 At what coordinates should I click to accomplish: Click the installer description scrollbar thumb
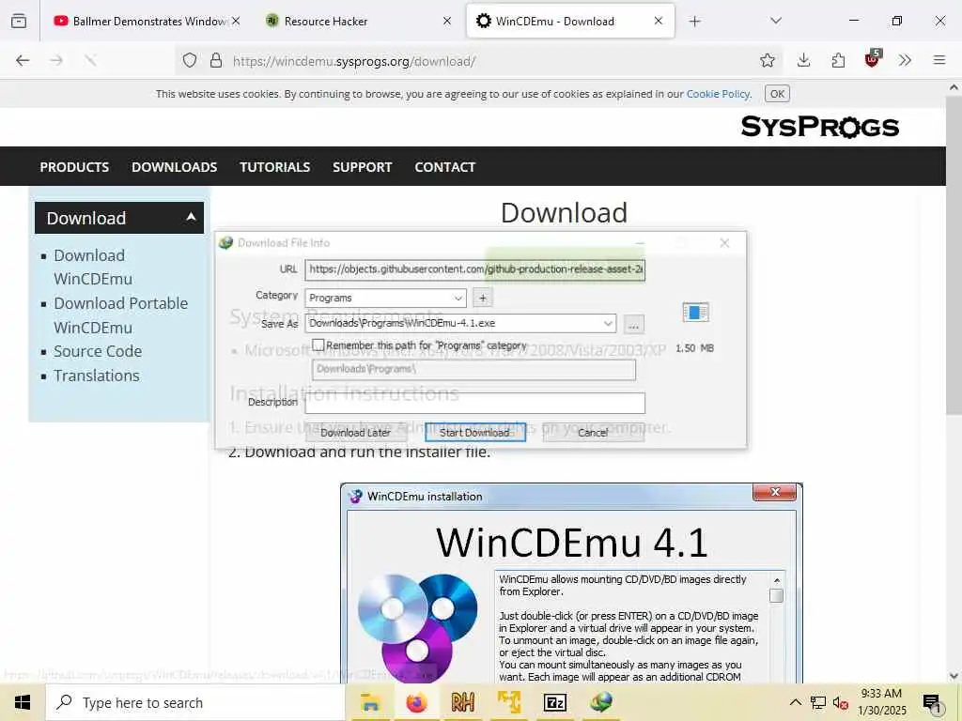pyautogui.click(x=776, y=595)
